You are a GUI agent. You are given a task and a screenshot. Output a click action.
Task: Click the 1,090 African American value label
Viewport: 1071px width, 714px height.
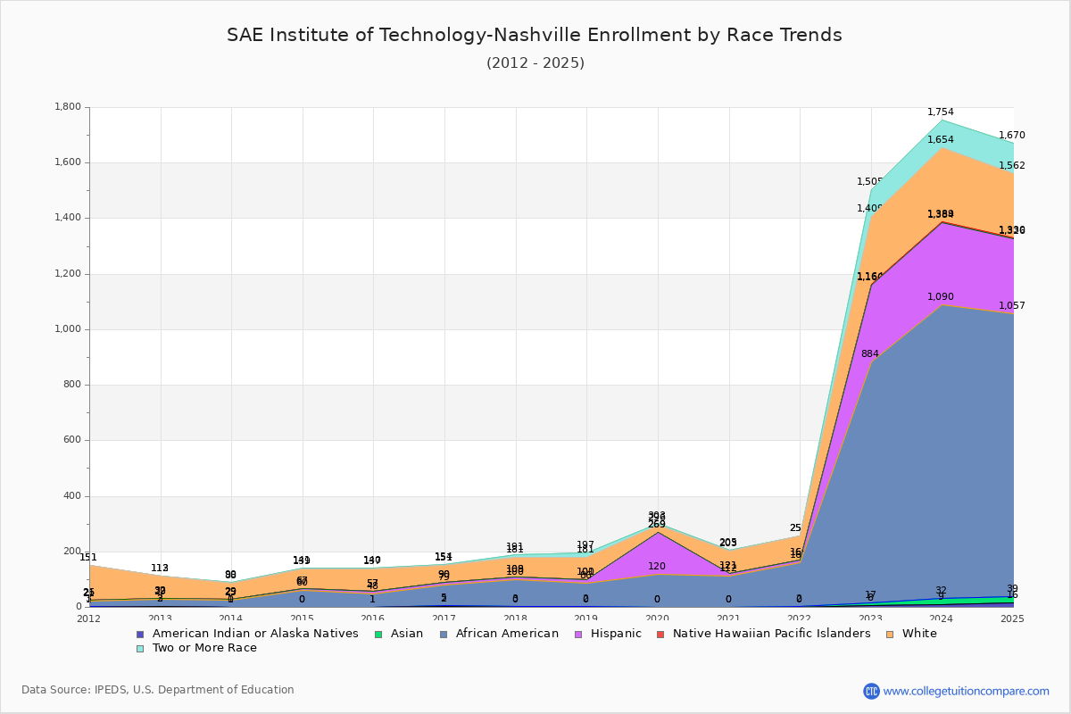tap(940, 297)
